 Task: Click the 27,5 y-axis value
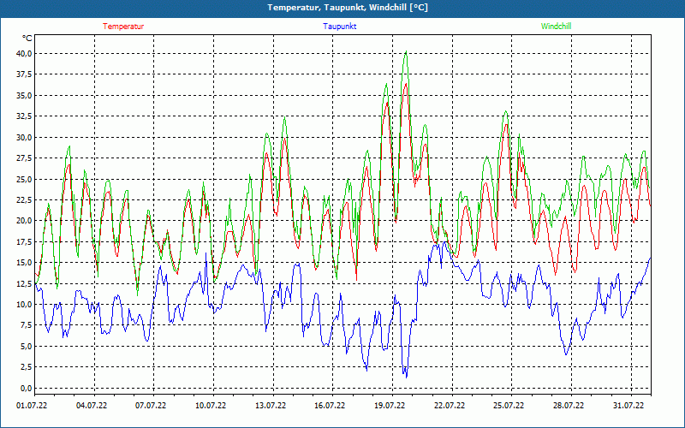pos(24,158)
